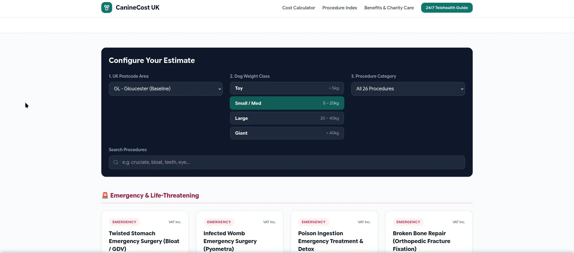
Task: Click VAT Inc. on the Infected Womb card
Action: pos(270,222)
